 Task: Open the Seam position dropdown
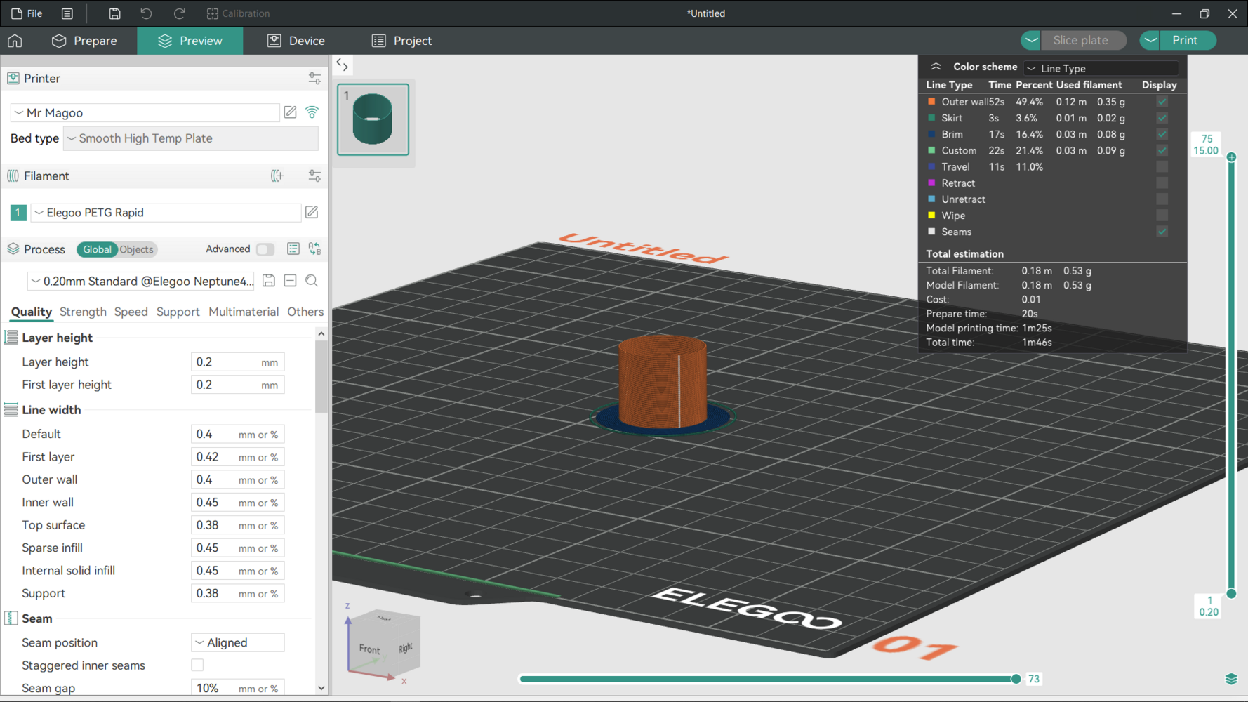point(237,642)
